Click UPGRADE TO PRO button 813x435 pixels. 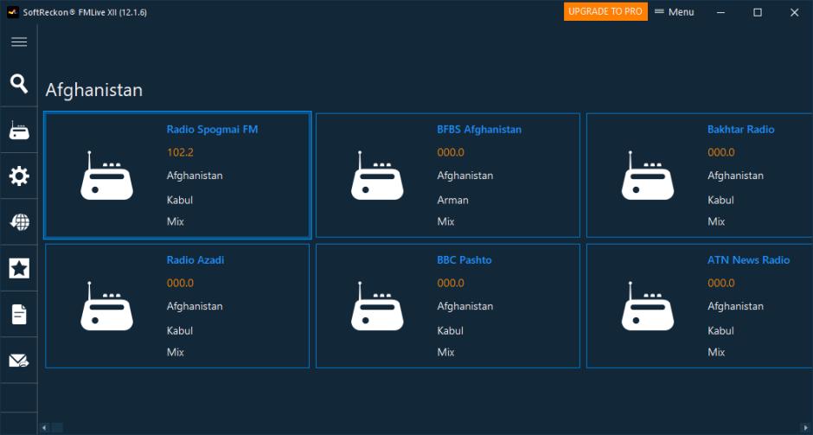[605, 11]
